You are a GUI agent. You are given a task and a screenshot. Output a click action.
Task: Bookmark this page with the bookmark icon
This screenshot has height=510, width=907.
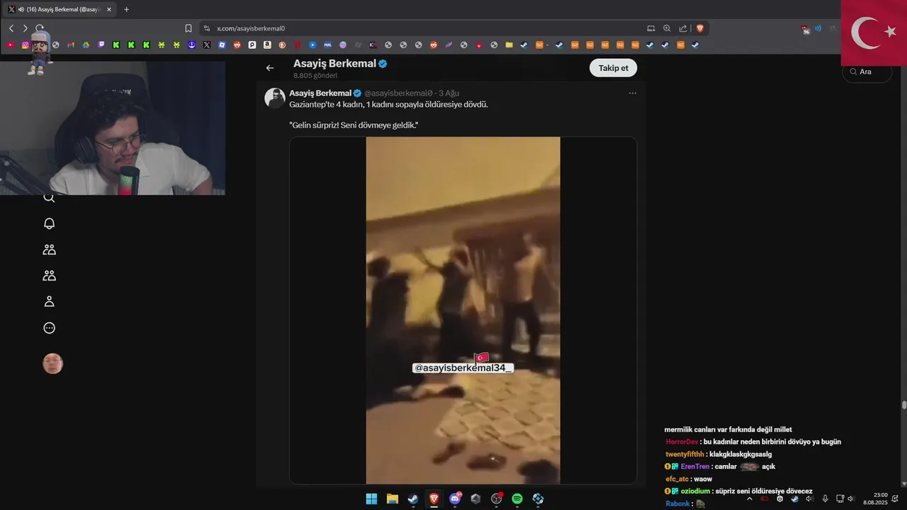[x=188, y=28]
